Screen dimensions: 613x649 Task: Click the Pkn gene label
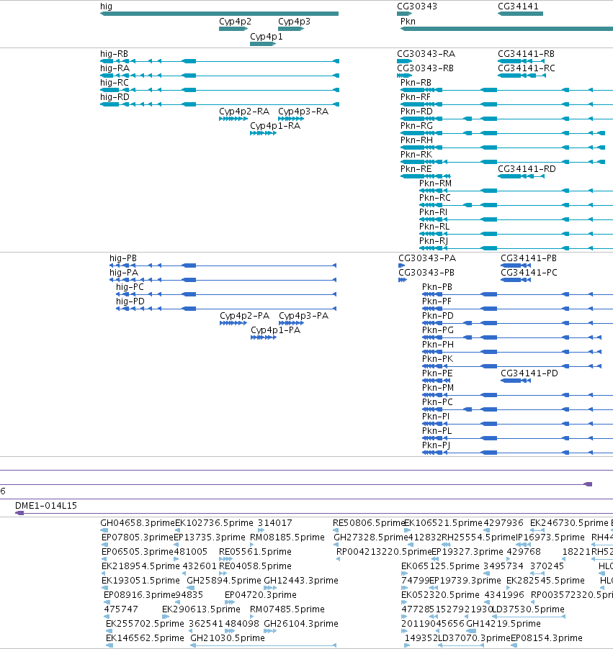click(x=408, y=21)
